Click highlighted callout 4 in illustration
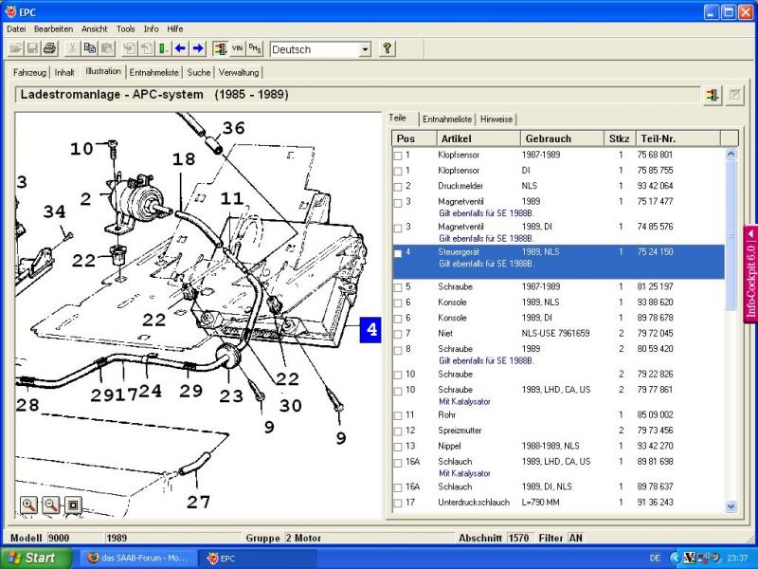Screen dimensions: 758x569 (370, 329)
